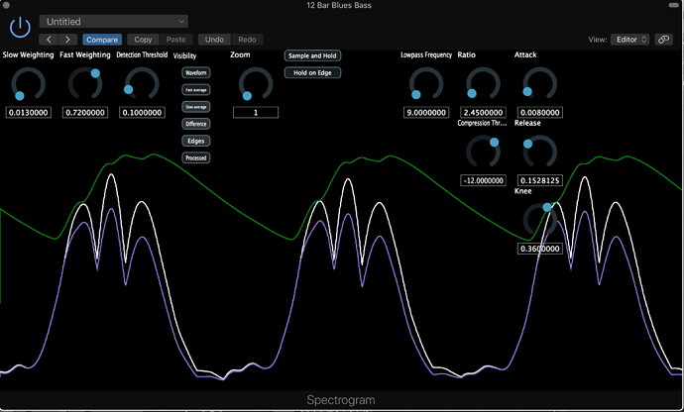Toggle Slow average visibility
684x412 pixels.
[x=196, y=107]
